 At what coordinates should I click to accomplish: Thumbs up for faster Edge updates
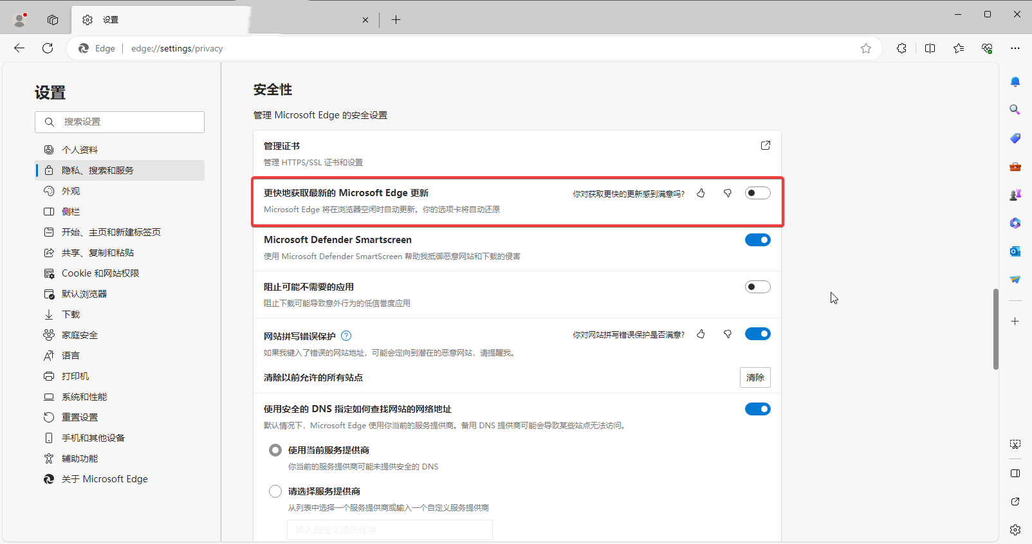point(701,193)
